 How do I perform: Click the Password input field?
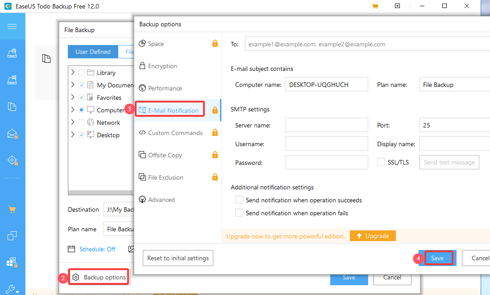[327, 162]
